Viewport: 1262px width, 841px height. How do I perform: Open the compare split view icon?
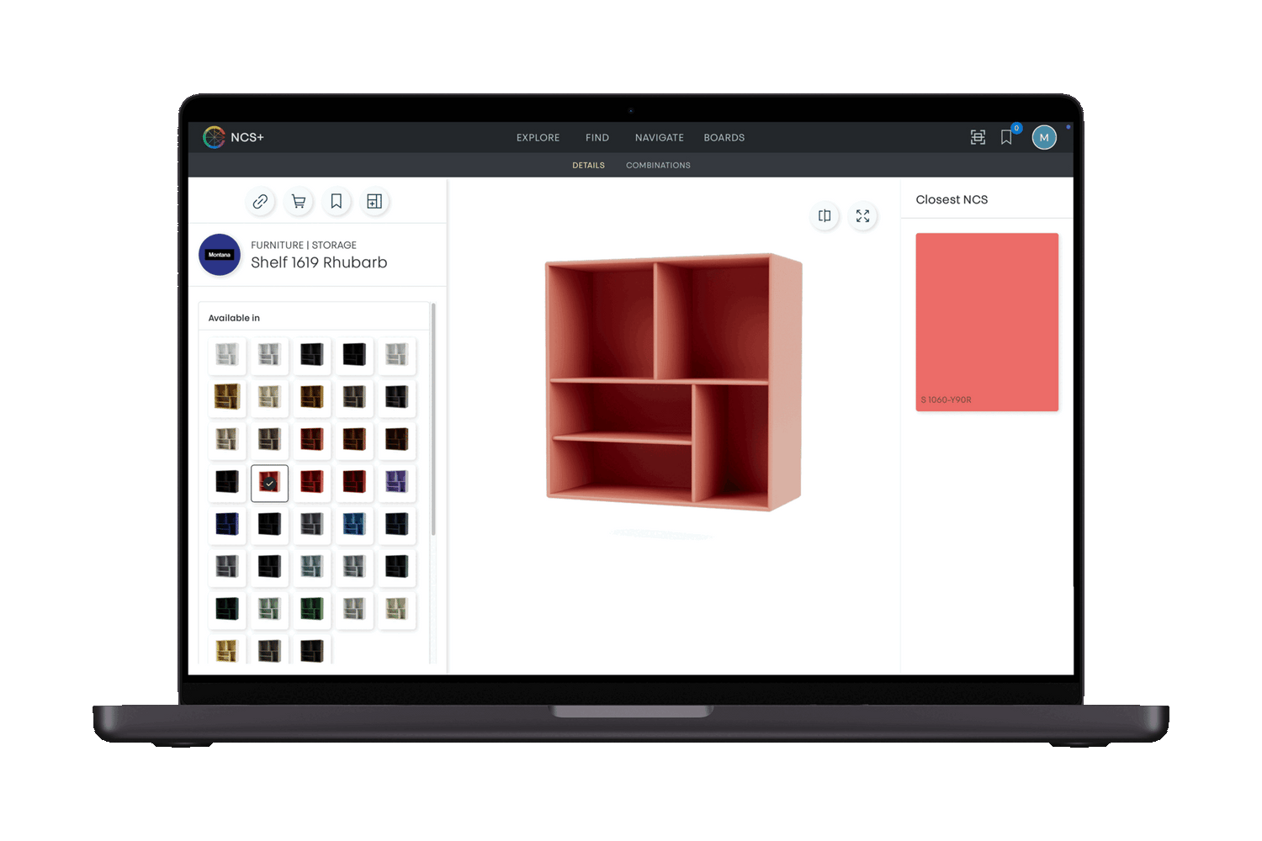point(825,216)
